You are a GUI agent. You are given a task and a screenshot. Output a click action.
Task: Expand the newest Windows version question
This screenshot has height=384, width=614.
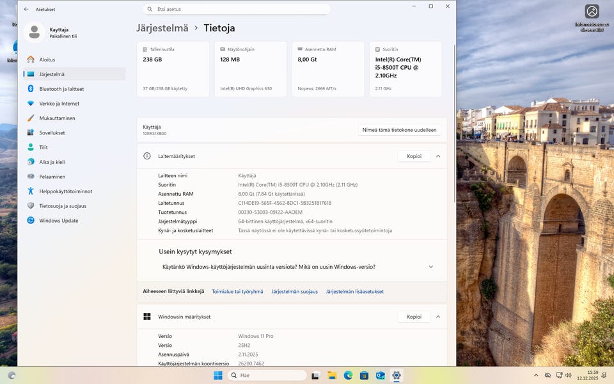[x=430, y=267]
